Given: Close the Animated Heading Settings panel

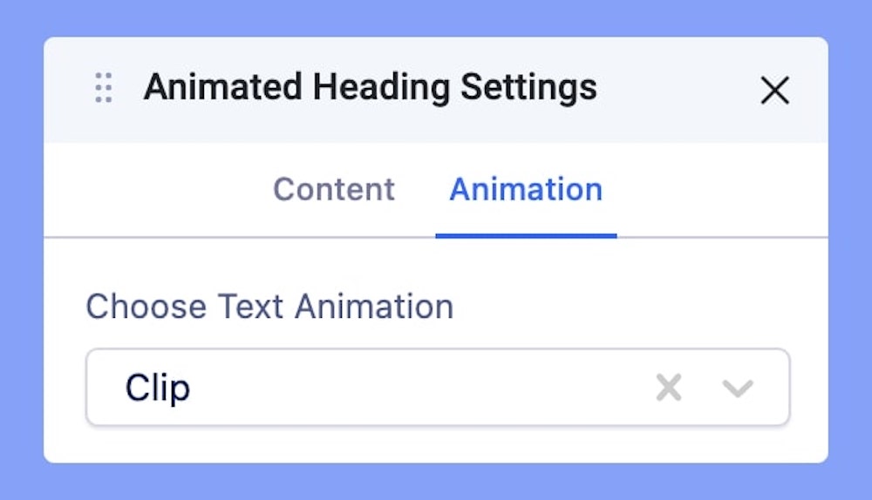Looking at the screenshot, I should click(x=774, y=90).
